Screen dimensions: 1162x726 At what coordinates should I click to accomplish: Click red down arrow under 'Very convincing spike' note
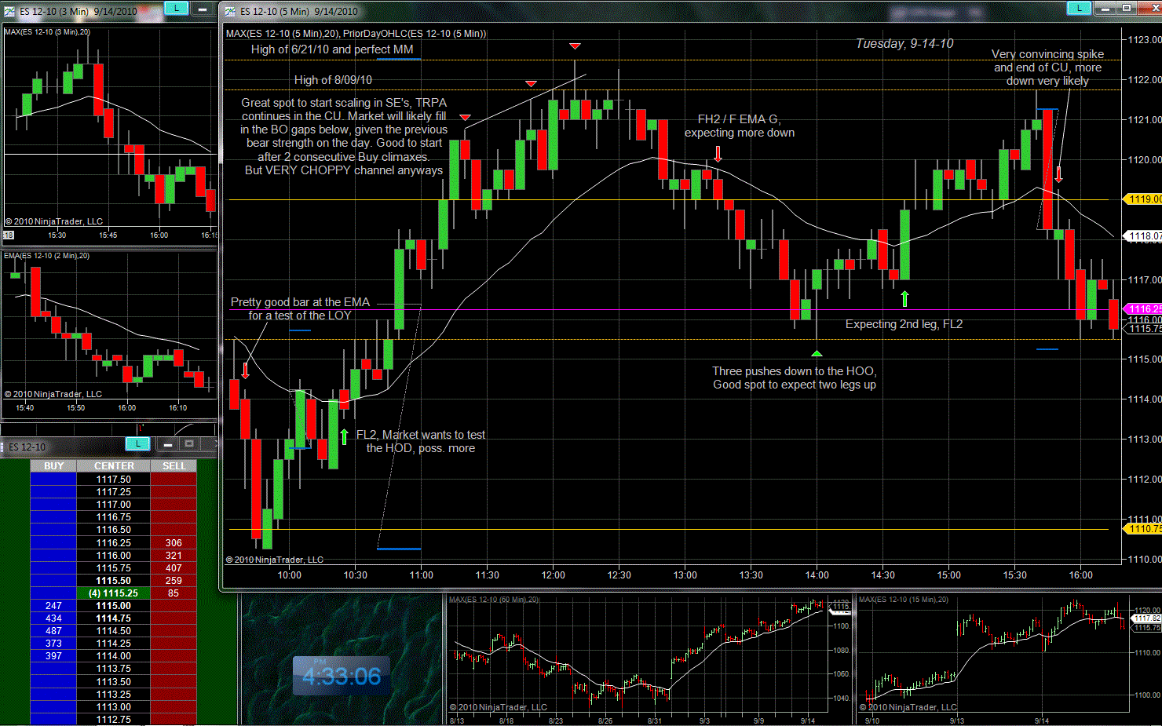(1058, 174)
